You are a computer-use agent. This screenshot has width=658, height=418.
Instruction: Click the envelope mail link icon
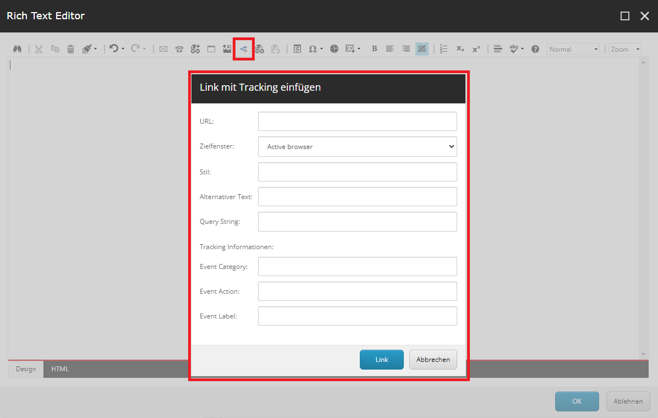pos(163,49)
